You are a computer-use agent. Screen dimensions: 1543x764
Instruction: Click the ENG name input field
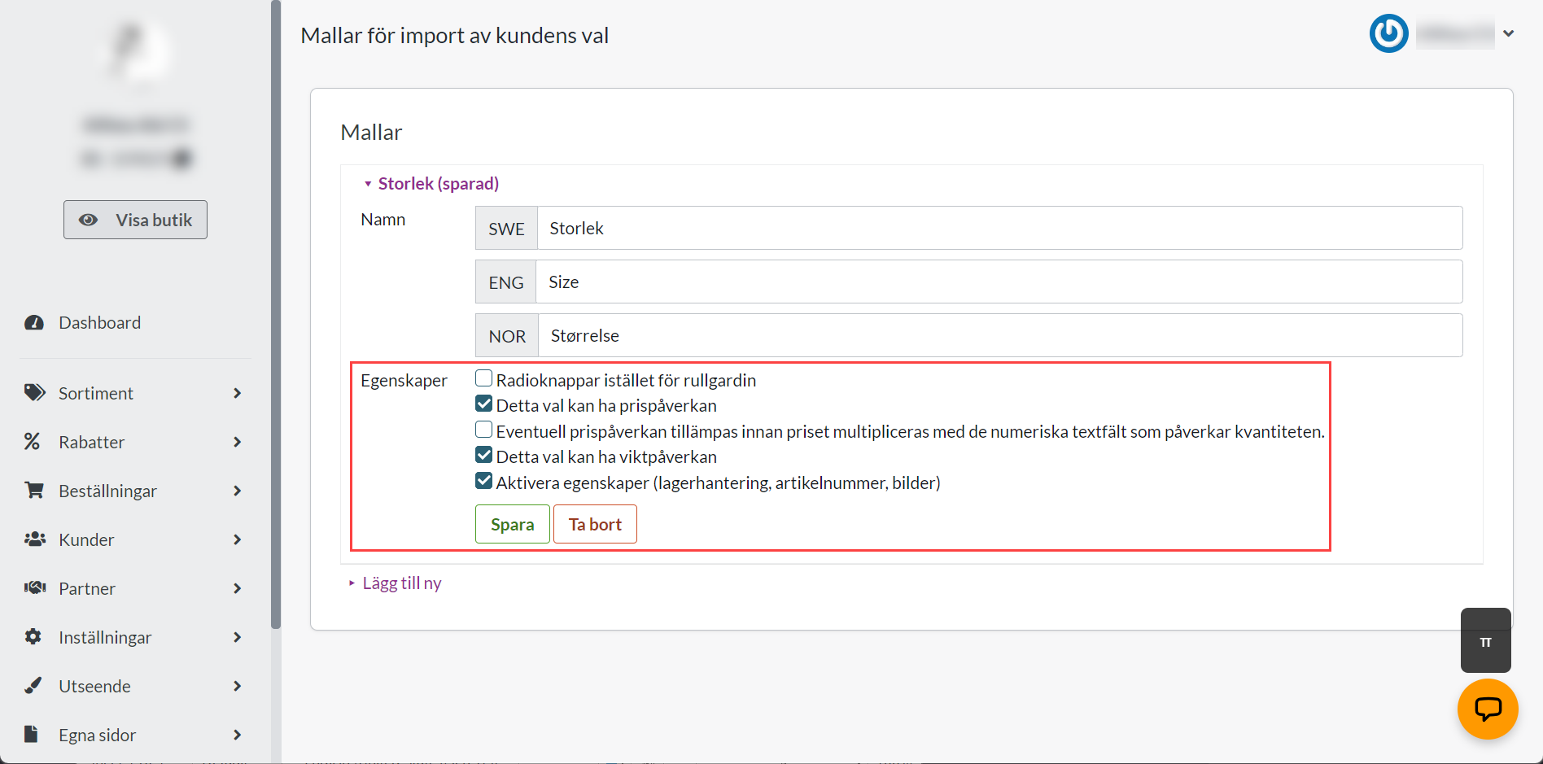(x=999, y=282)
